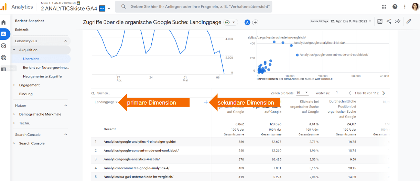Expand Demografische Merkmale item
The image size is (420, 181).
point(14,114)
